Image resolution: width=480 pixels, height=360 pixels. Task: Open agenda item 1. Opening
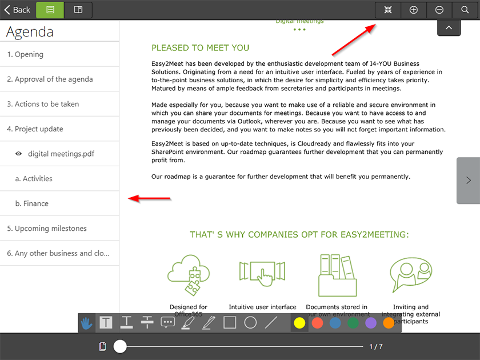59,54
